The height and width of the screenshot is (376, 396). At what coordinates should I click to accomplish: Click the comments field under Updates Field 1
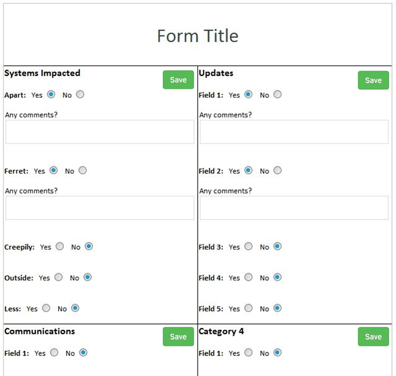pos(294,131)
